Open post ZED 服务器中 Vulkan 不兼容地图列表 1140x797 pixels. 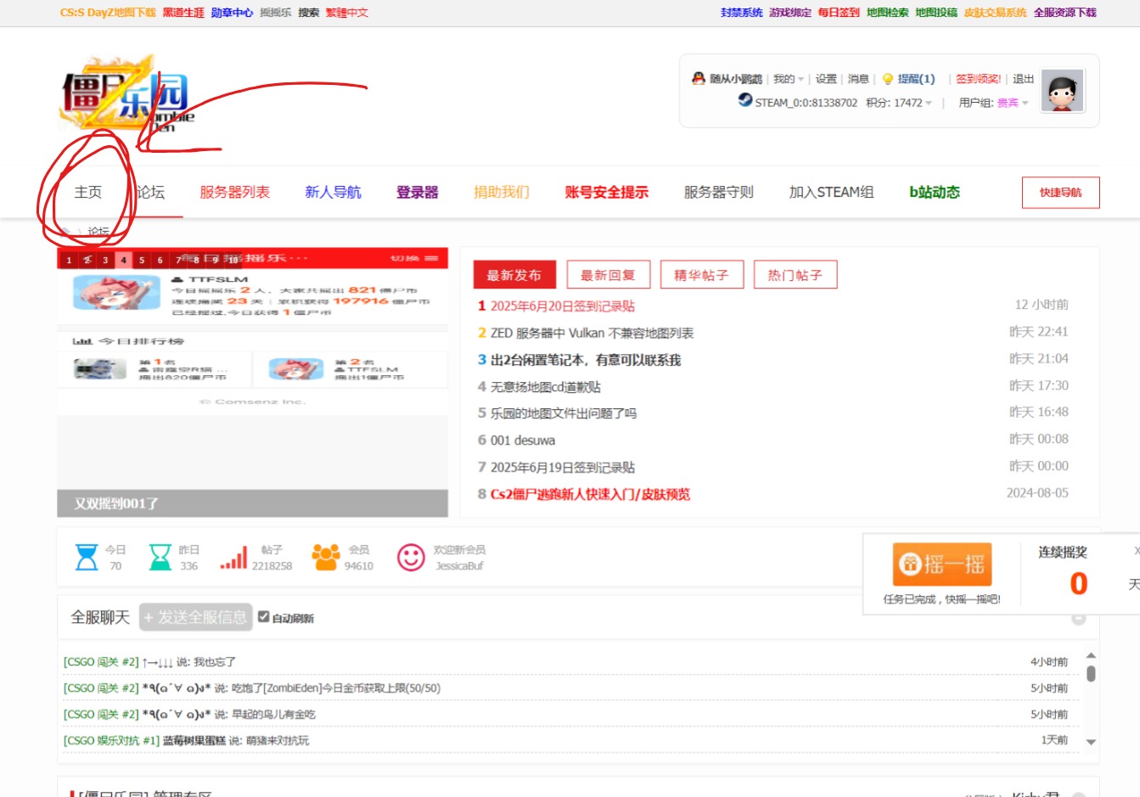coord(592,333)
